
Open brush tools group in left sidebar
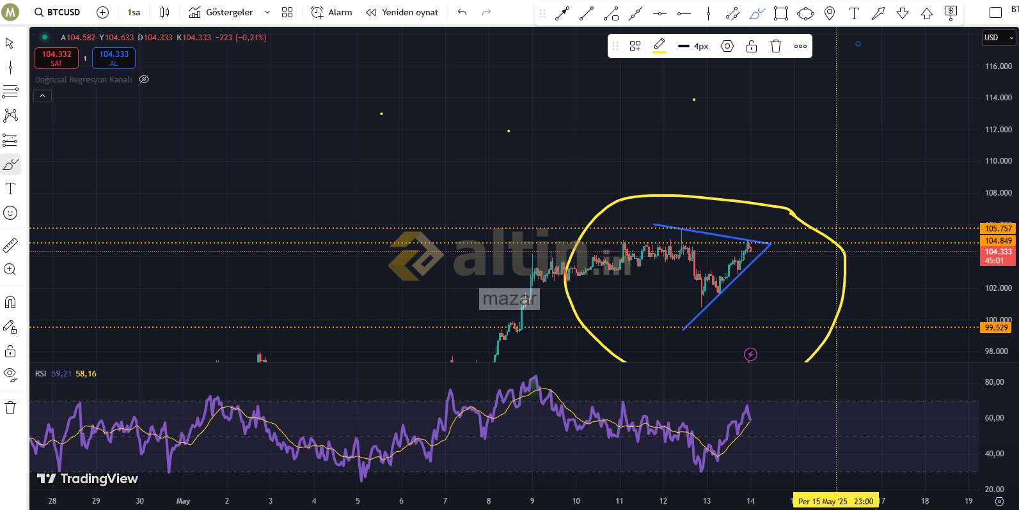point(10,165)
